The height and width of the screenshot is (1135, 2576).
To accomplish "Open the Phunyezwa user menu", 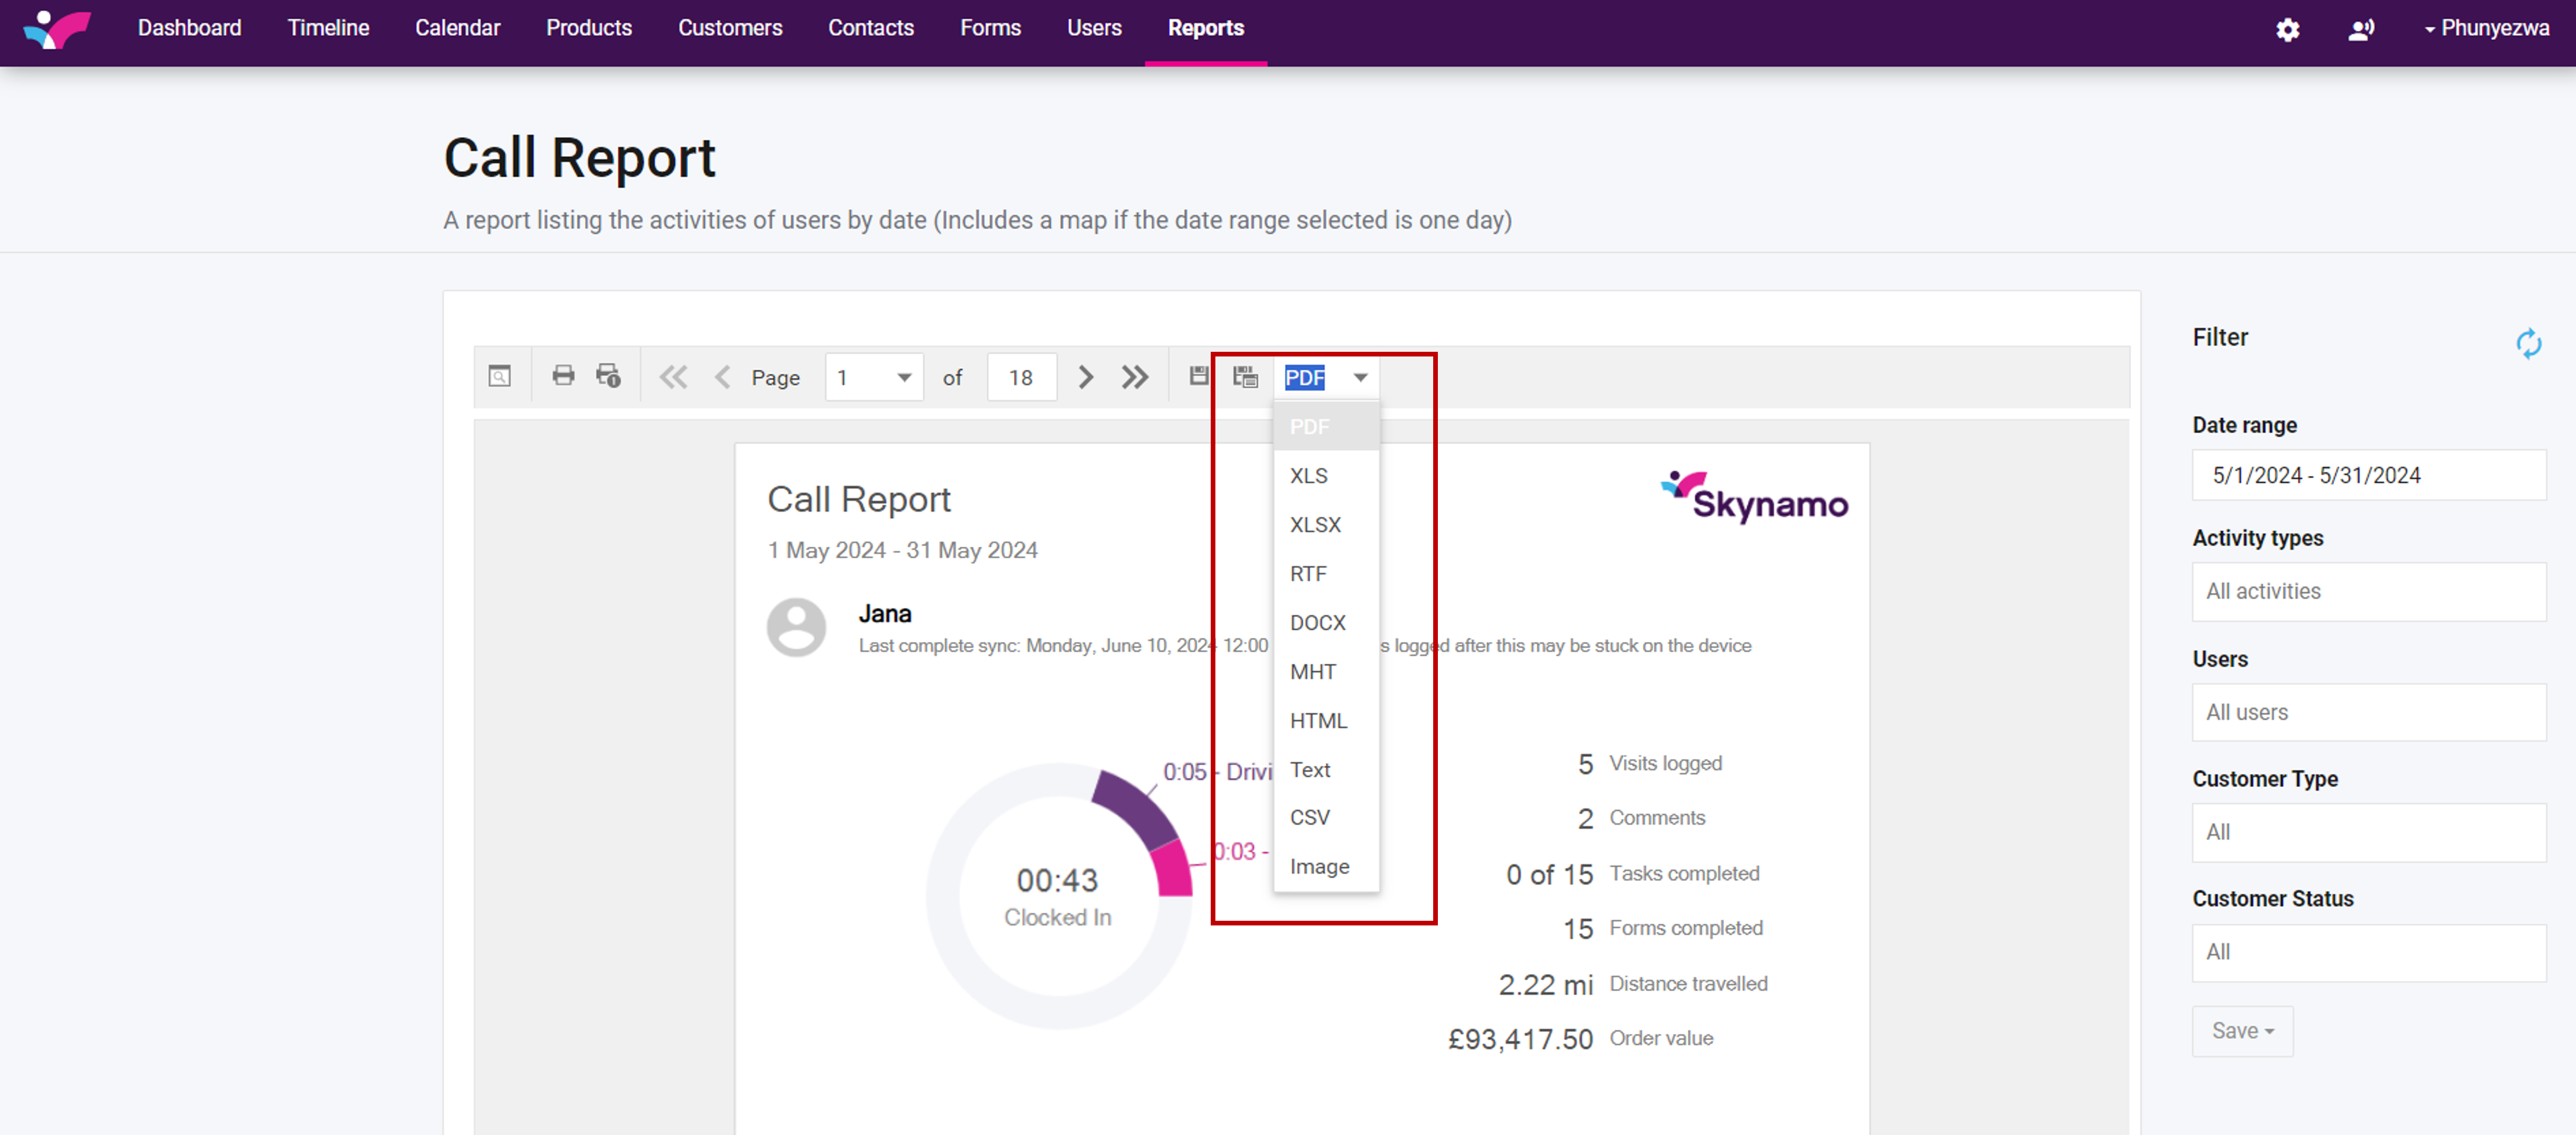I will pyautogui.click(x=2486, y=29).
